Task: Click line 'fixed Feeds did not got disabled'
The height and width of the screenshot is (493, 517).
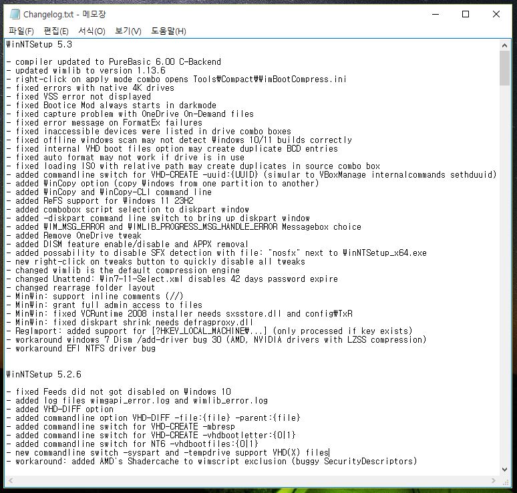Action: point(119,391)
